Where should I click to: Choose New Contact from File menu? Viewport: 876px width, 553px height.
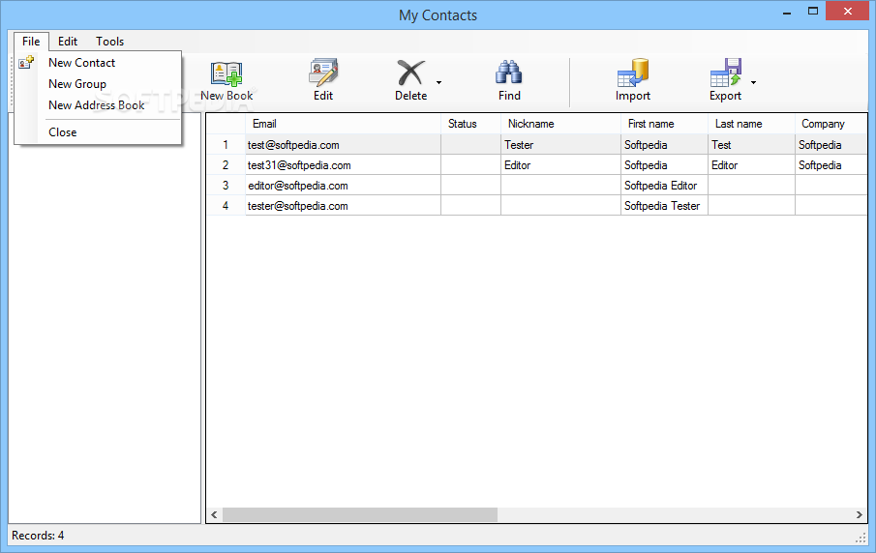coord(81,63)
